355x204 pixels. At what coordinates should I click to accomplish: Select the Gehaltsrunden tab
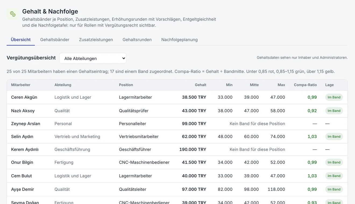coord(137,40)
